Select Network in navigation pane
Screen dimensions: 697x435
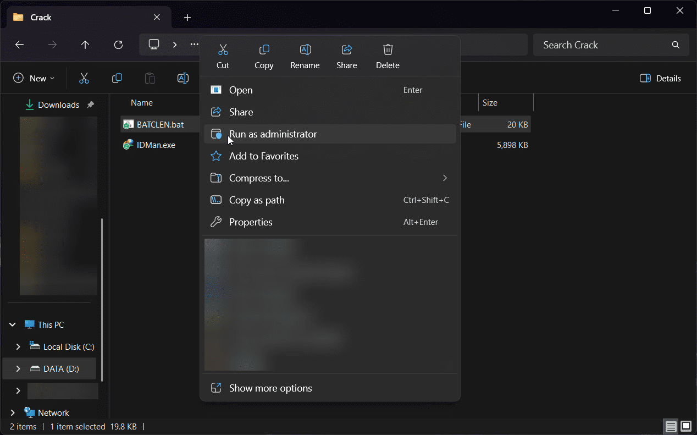[x=53, y=413]
